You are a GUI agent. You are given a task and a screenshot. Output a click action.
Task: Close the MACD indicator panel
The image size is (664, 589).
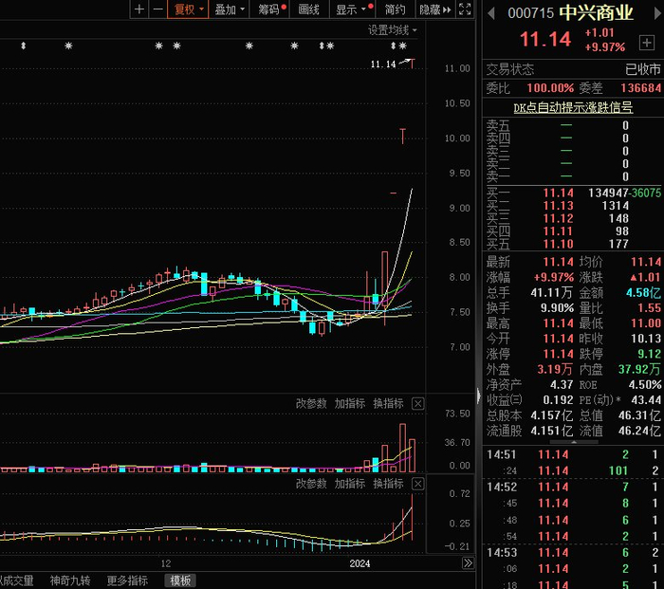pyautogui.click(x=418, y=484)
